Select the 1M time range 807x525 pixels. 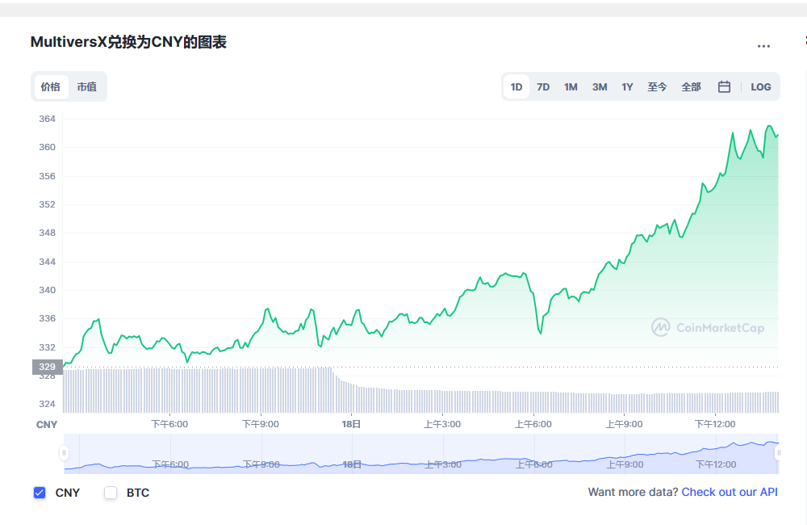pyautogui.click(x=571, y=86)
